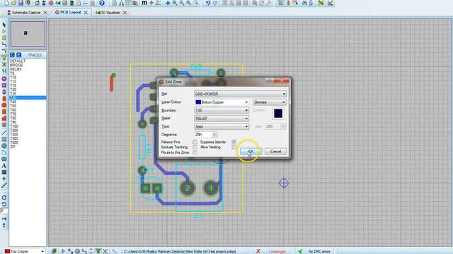Click the '1 message(s)' text in status bar
Image resolution: width=453 pixels, height=254 pixels.
(277, 251)
